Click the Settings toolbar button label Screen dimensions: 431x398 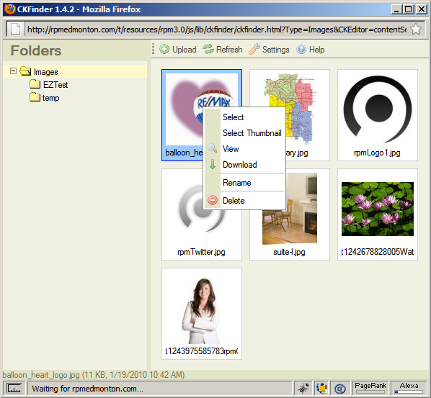click(276, 50)
